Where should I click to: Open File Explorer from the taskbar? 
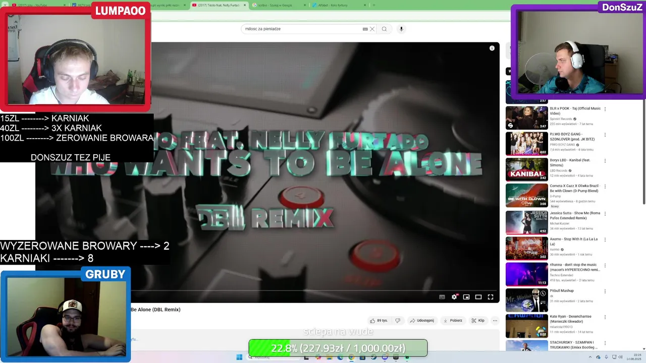tap(329, 357)
